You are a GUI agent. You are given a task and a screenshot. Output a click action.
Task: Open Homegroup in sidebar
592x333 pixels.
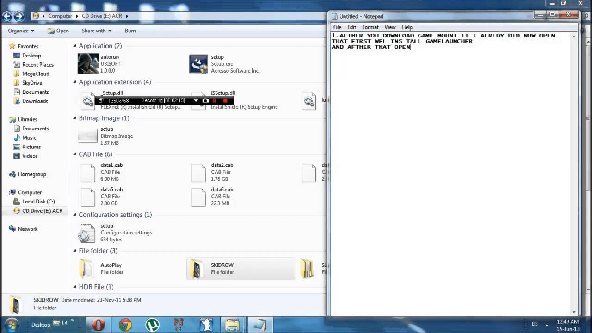(x=32, y=174)
